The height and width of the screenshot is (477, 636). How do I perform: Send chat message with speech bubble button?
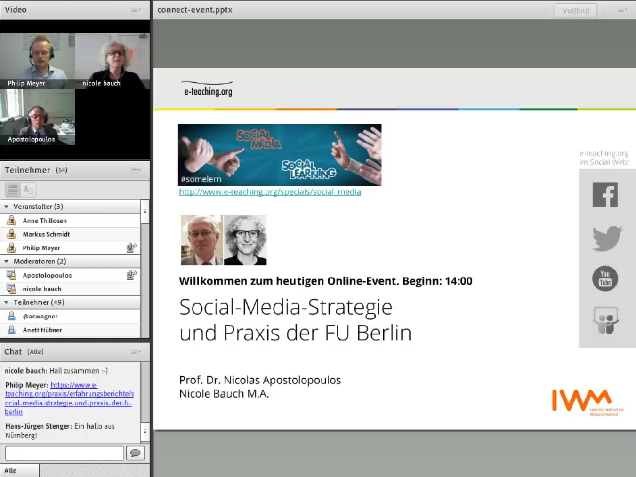(x=135, y=453)
